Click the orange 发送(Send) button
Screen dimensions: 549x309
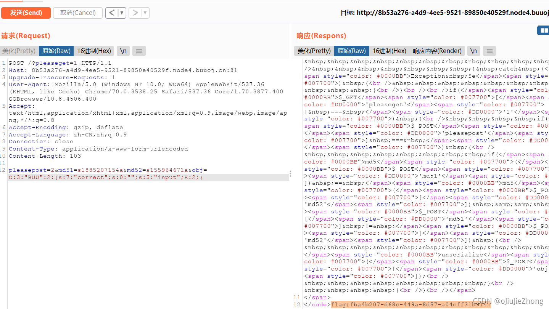[26, 13]
